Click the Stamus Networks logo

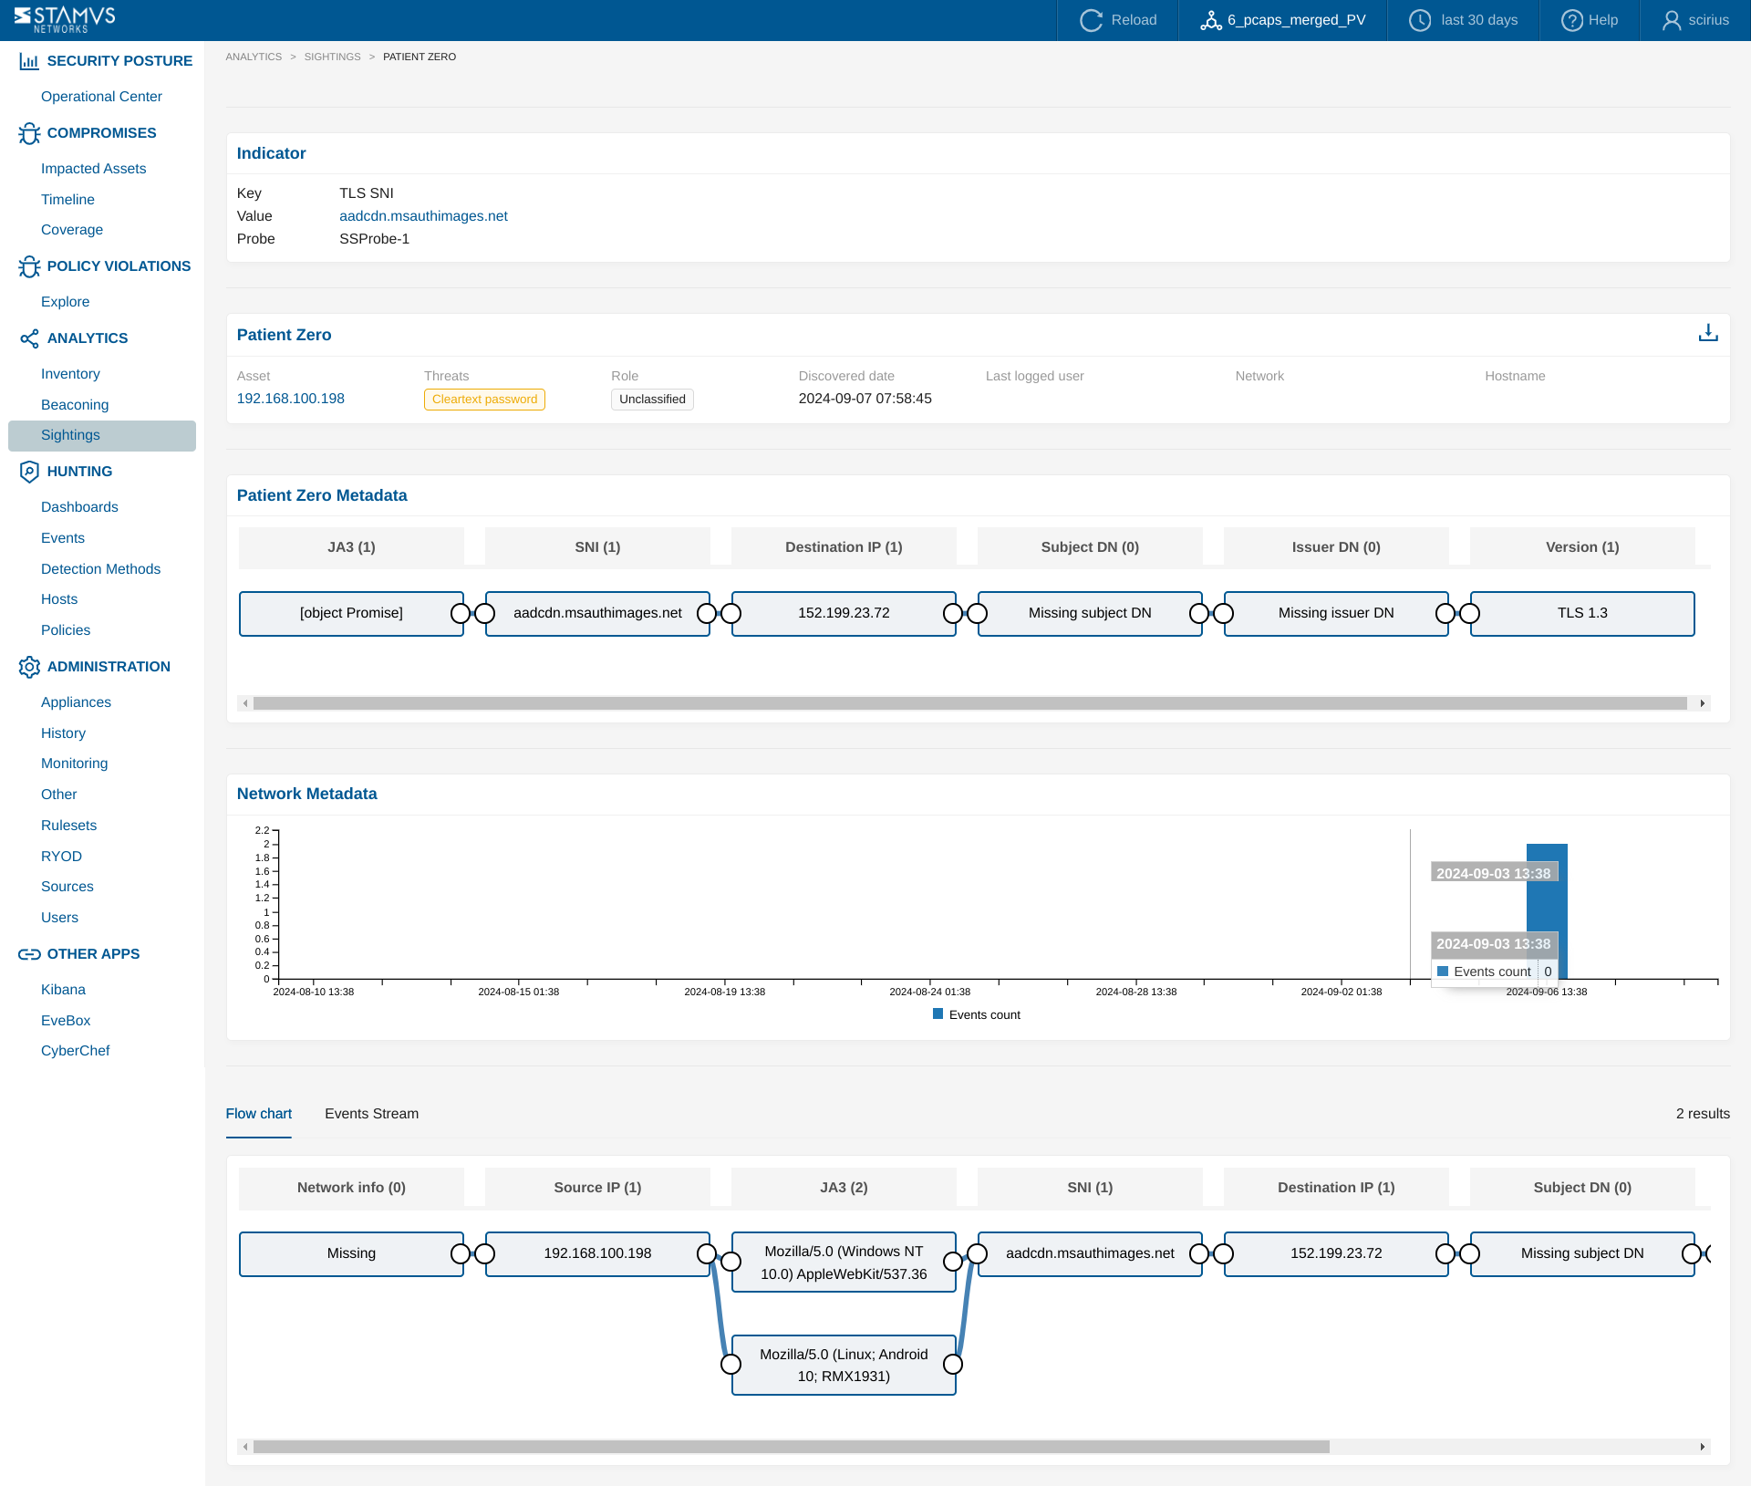pyautogui.click(x=65, y=19)
